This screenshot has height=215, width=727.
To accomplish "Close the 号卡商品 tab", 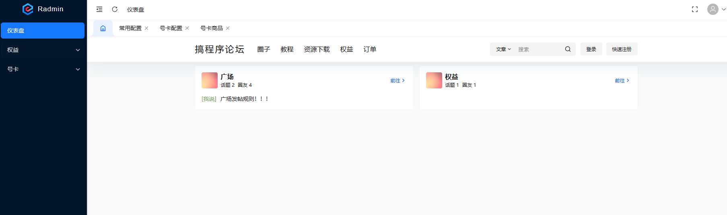I will (228, 28).
